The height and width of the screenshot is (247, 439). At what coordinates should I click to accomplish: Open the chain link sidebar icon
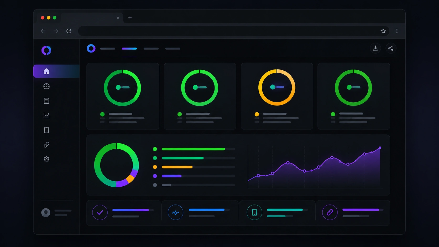tap(46, 145)
